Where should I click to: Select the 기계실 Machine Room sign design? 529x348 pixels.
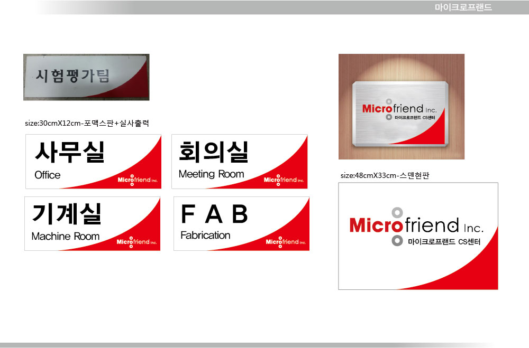point(93,224)
